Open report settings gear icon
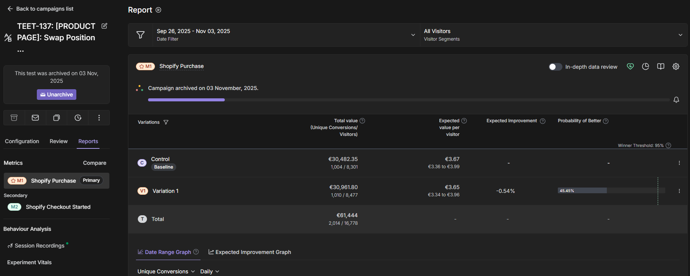690x276 pixels. coord(676,66)
